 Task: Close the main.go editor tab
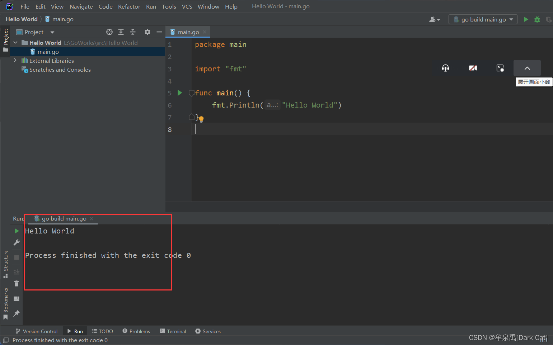(205, 32)
